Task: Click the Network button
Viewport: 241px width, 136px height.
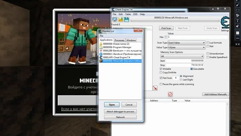Action: [x=120, y=117]
